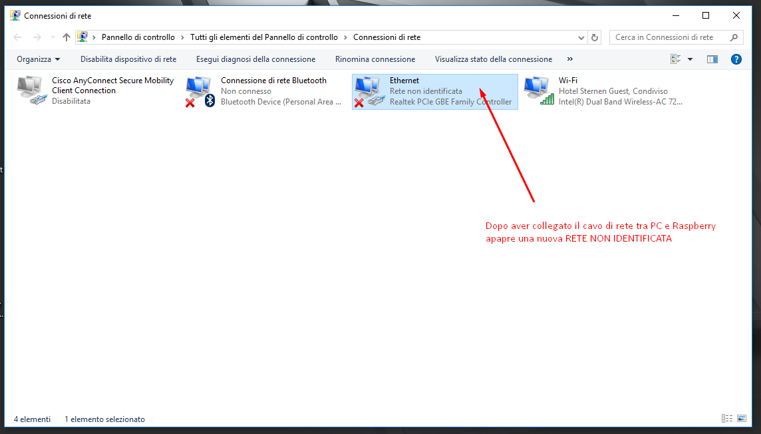Image resolution: width=761 pixels, height=434 pixels.
Task: Select Cisco AnyConnect Secure Mobility Client Connection name
Action: [x=112, y=85]
